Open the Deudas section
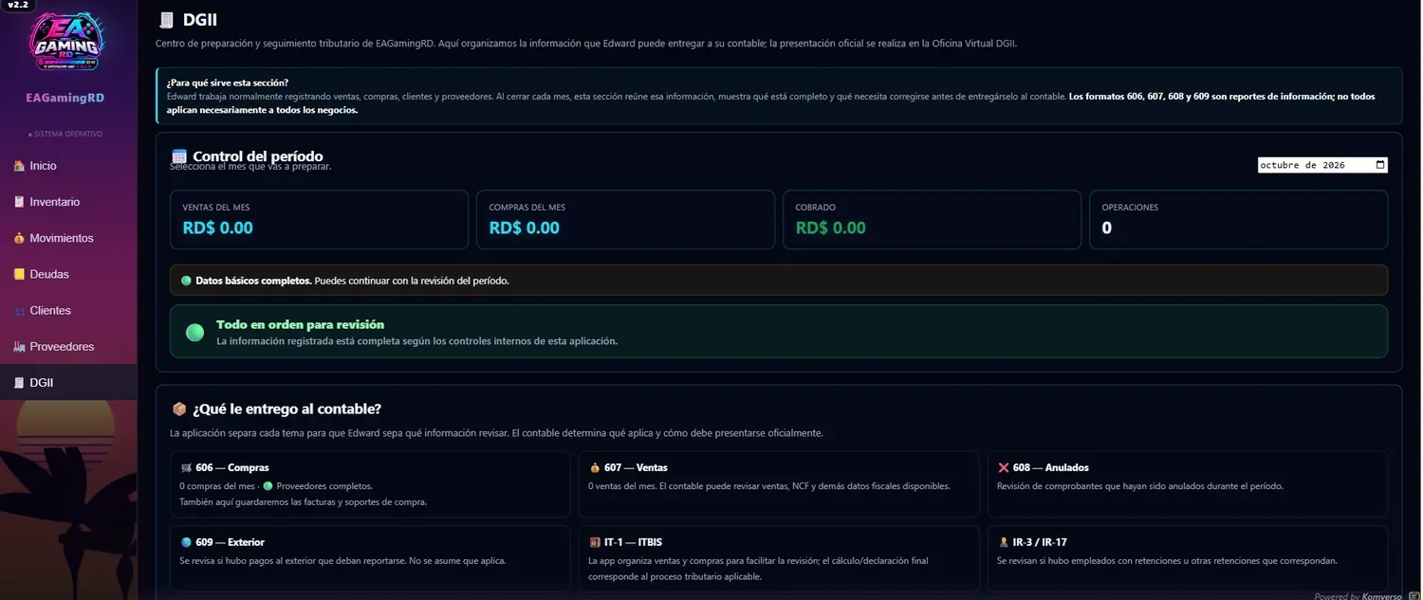1423x600 pixels. click(68, 274)
